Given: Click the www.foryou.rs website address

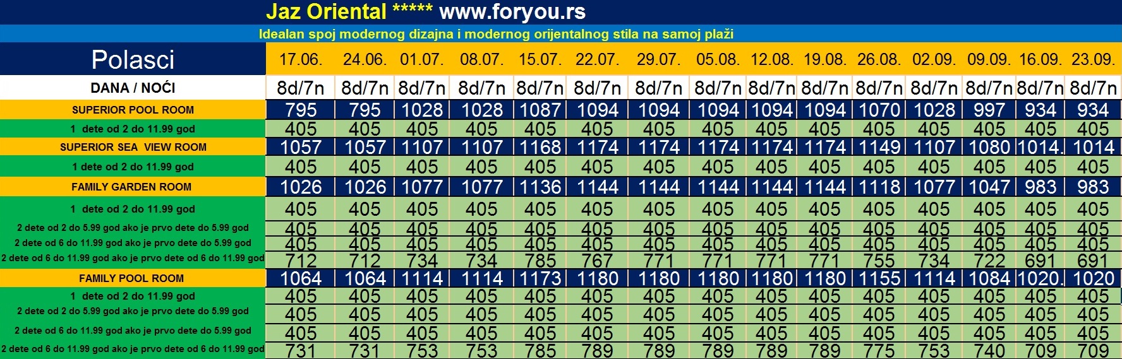Looking at the screenshot, I should click(x=512, y=11).
